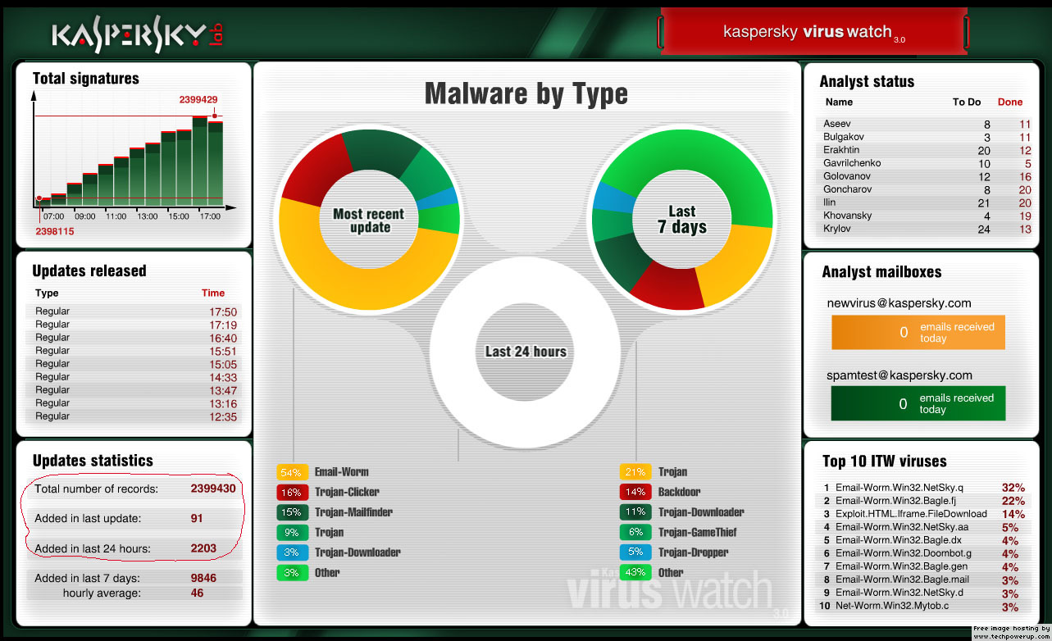Select the Regular update at 15:51
The width and height of the screenshot is (1052, 641).
pos(135,351)
